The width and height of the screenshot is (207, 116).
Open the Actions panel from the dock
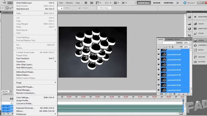(x=200, y=62)
